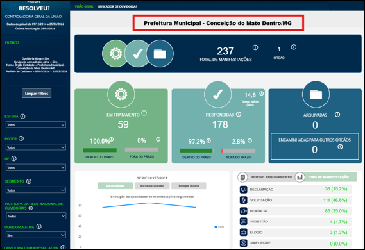The image size is (365, 250).
Task: Click the Respondidas dentro do prazo bar
Action: [x=197, y=151]
